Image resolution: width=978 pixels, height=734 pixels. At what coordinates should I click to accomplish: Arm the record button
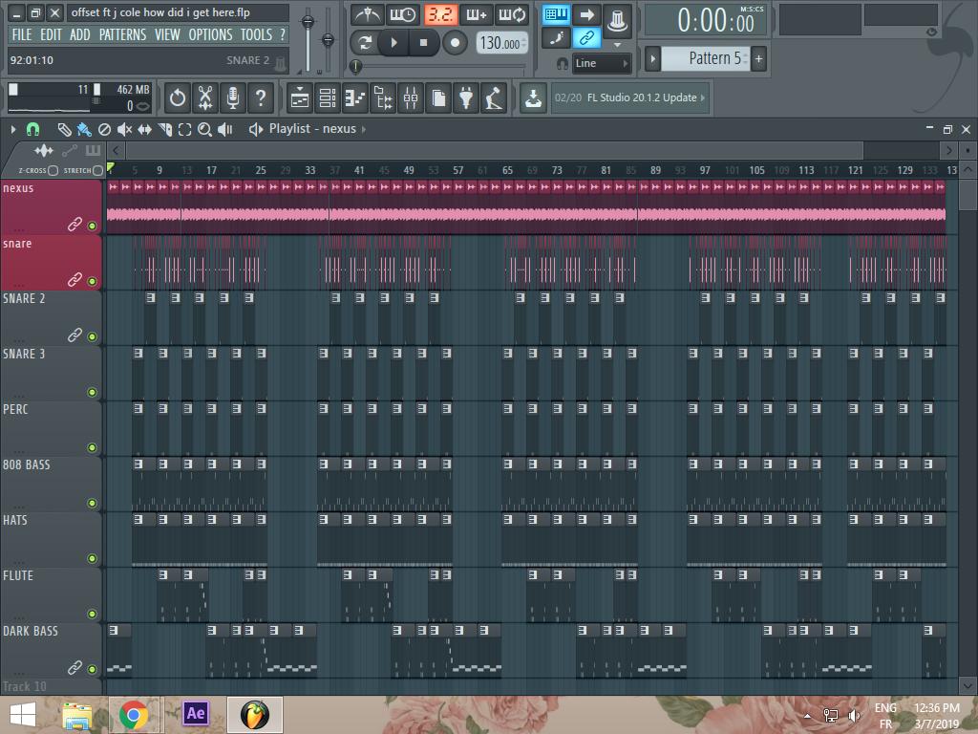(455, 42)
